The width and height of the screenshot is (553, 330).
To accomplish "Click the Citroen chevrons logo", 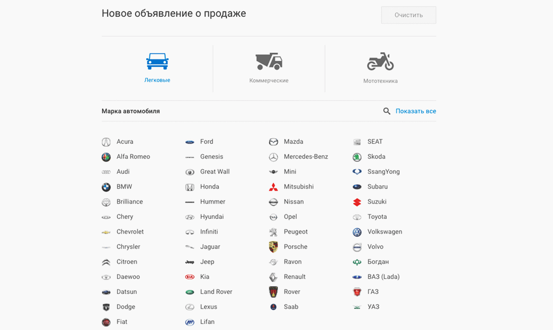I will [x=106, y=262].
